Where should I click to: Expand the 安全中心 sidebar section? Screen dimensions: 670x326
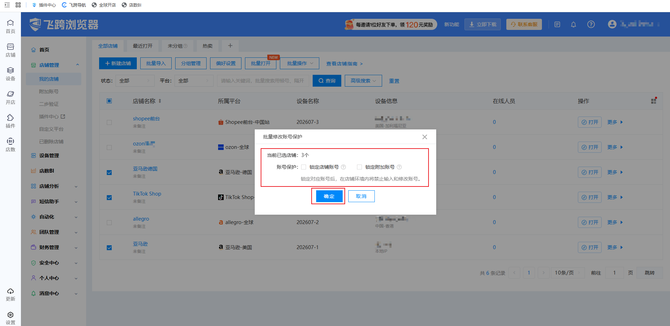pos(76,263)
